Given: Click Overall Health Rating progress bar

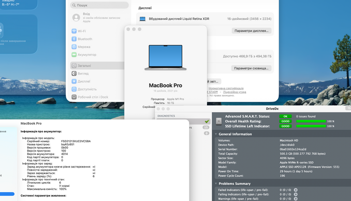Looking at the screenshot, I should click(311, 121).
